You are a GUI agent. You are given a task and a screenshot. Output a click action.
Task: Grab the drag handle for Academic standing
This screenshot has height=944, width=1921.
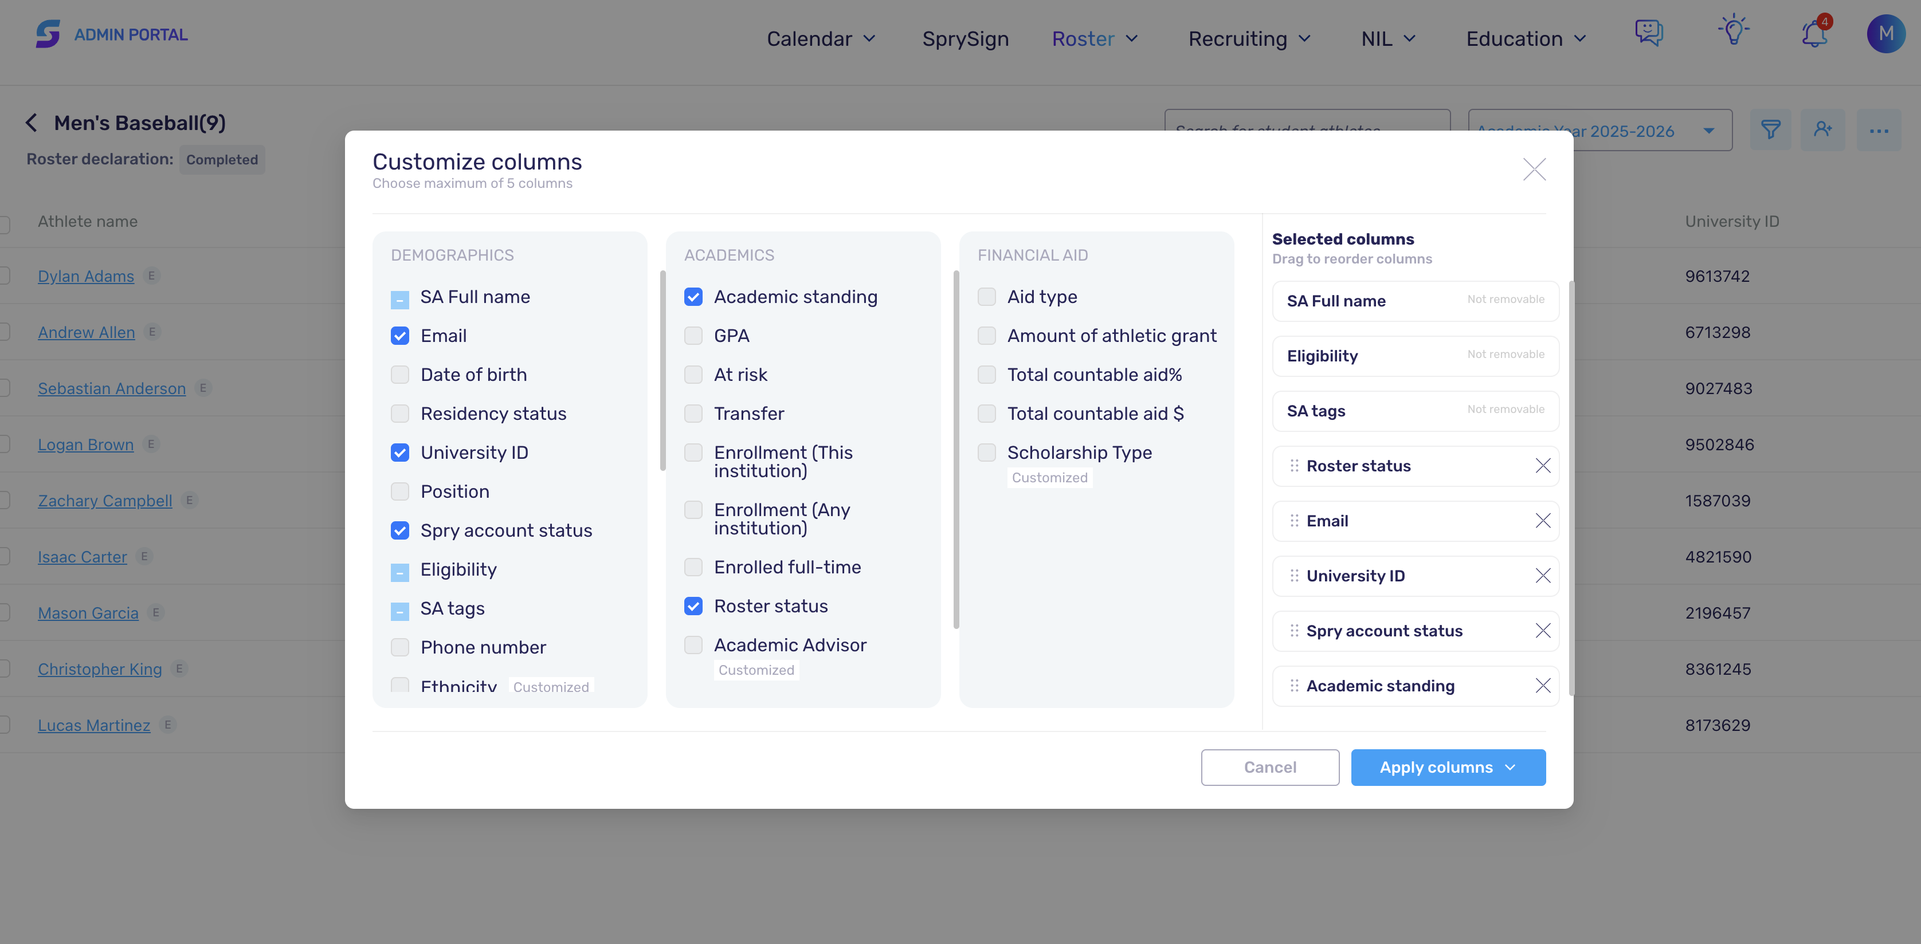[x=1295, y=686]
